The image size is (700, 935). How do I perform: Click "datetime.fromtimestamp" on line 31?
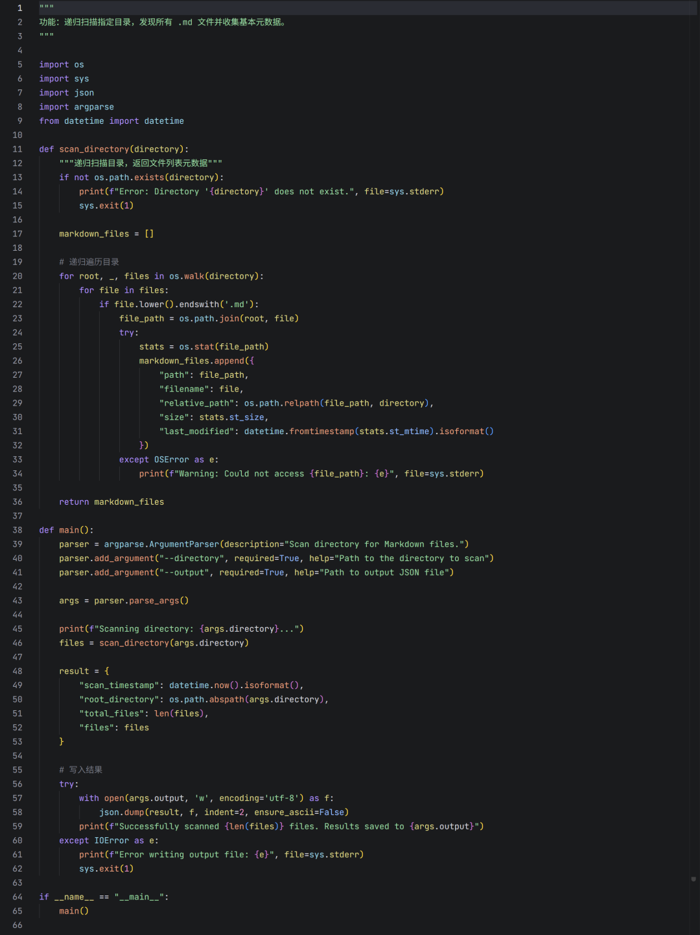(299, 432)
